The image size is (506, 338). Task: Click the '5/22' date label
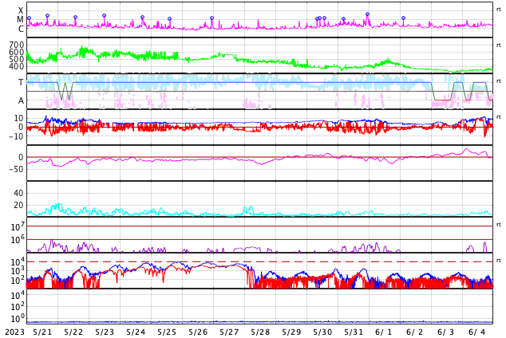point(73,332)
